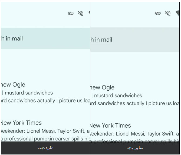This screenshot has width=181, height=155.
Task: Open the Ogle email sender in new look panel
Action: tap(102, 88)
